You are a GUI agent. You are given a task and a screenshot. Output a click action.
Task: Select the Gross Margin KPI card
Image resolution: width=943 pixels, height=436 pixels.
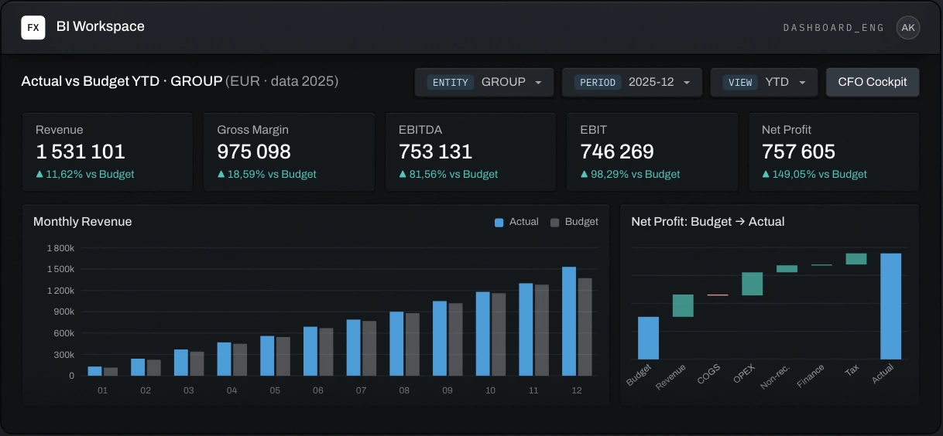click(289, 152)
